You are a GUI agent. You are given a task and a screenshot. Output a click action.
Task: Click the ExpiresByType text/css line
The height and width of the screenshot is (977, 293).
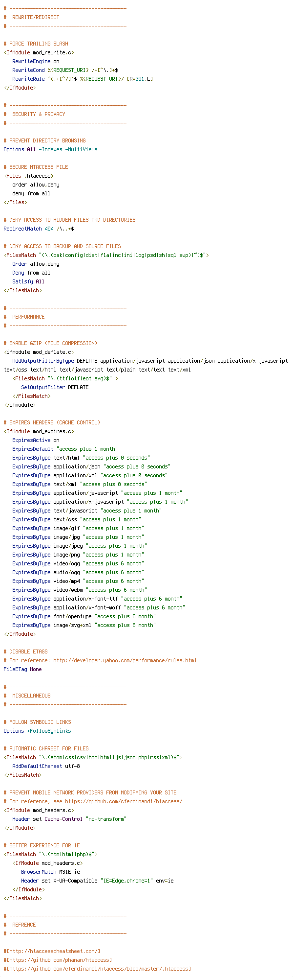[77, 519]
